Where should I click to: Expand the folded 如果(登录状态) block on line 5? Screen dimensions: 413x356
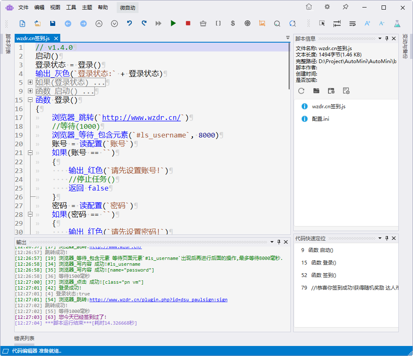(x=30, y=82)
